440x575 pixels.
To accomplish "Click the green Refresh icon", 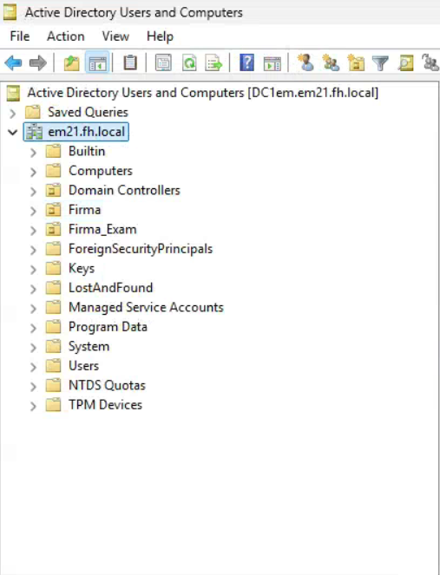I will tap(189, 63).
